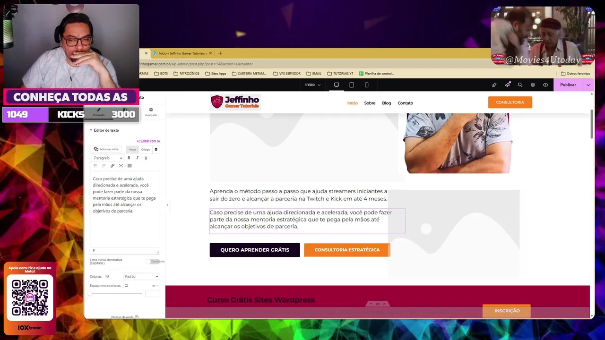The image size is (605, 340).
Task: Click Editar com IA link
Action: tap(148, 141)
